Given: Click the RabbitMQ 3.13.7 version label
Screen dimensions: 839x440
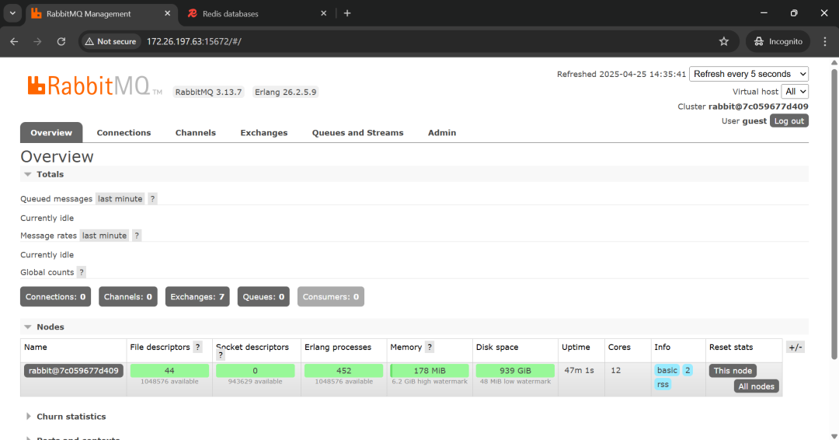Looking at the screenshot, I should (209, 92).
